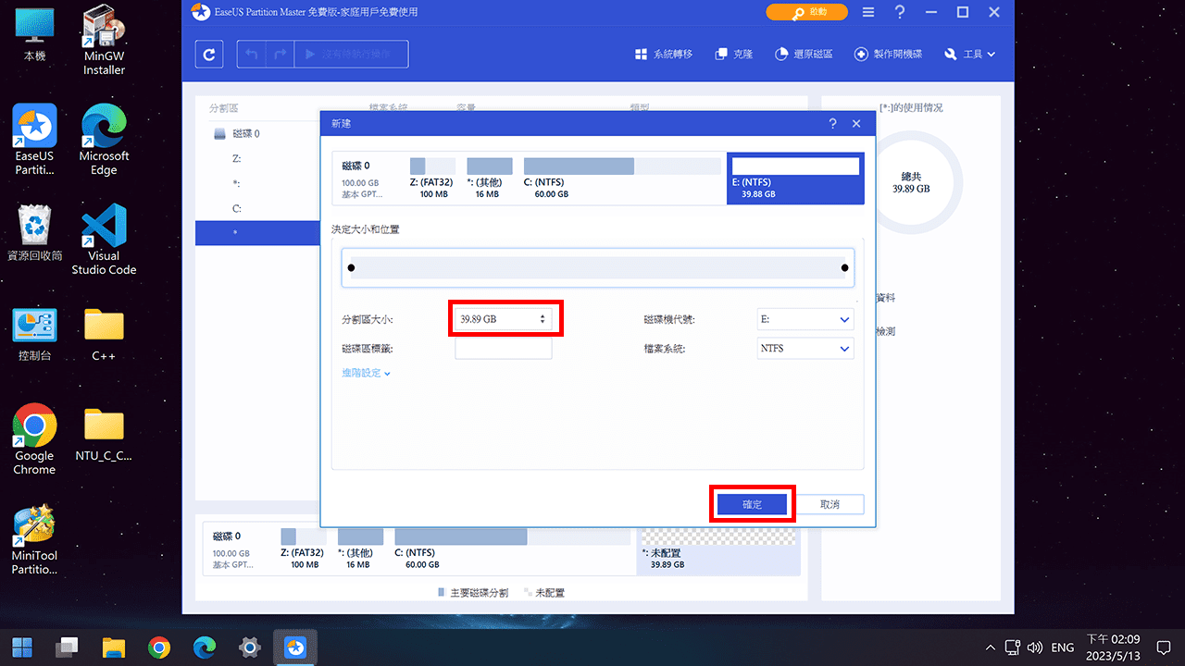Open the hamburger menu

(x=867, y=12)
